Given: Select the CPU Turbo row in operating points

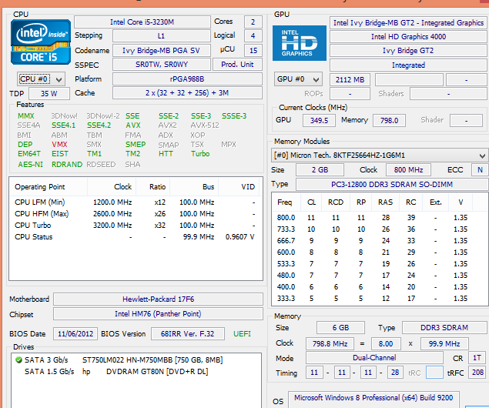Looking at the screenshot, I should coord(135,226).
